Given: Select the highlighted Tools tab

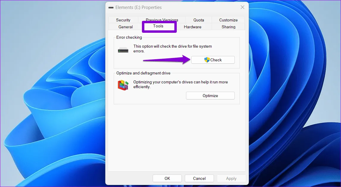Looking at the screenshot, I should click(x=158, y=26).
